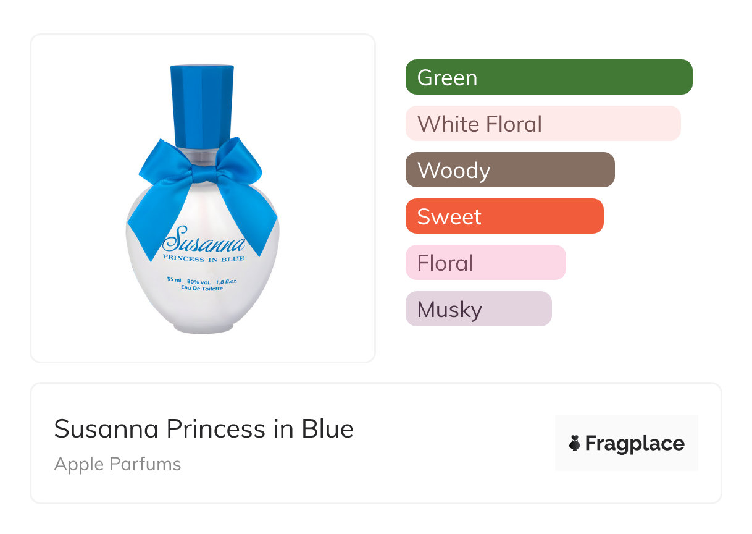
Task: Click the Musky accord bar
Action: [478, 309]
